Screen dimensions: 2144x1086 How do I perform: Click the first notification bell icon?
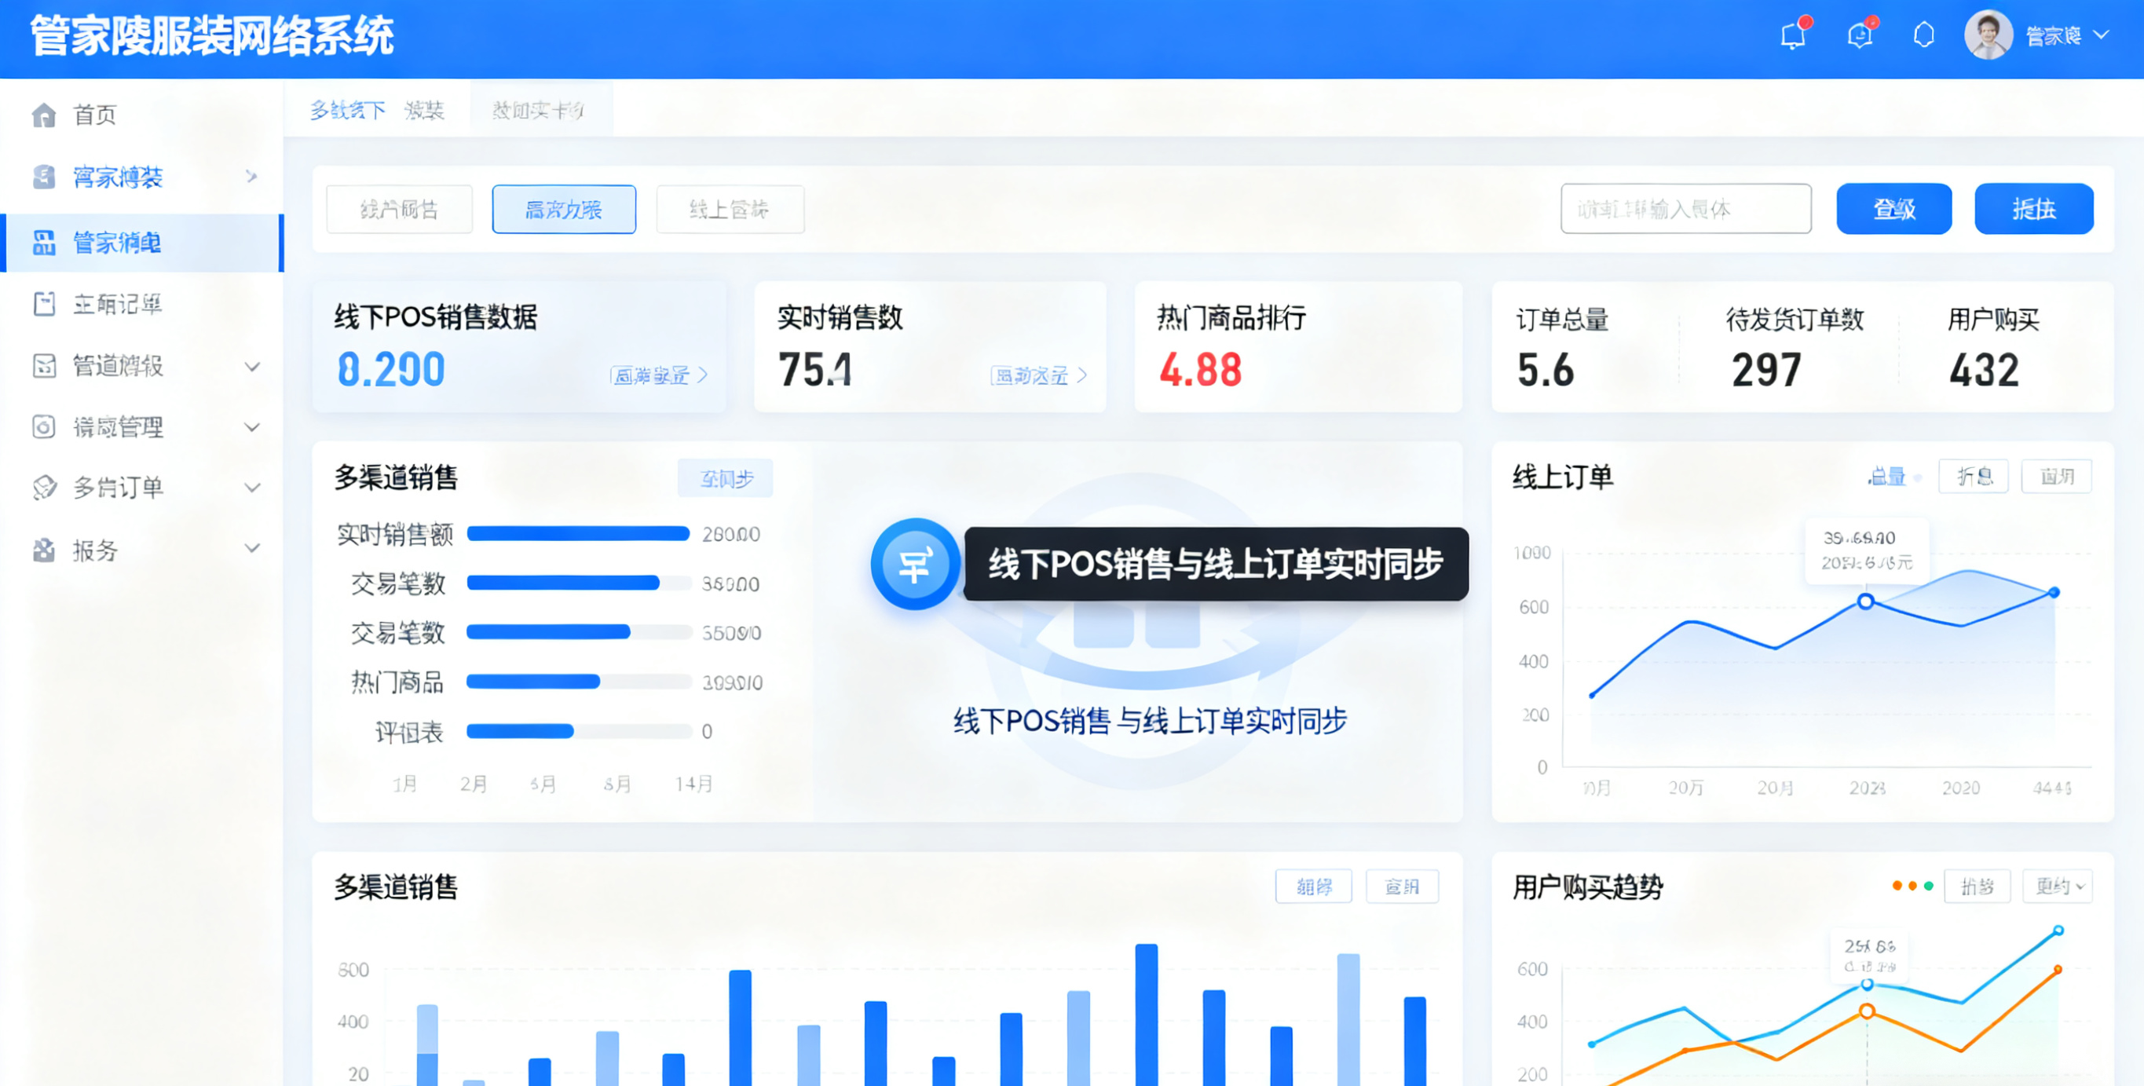(1792, 36)
